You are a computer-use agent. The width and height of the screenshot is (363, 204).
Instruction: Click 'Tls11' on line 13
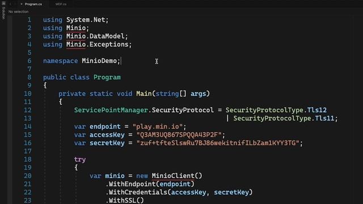click(324, 118)
